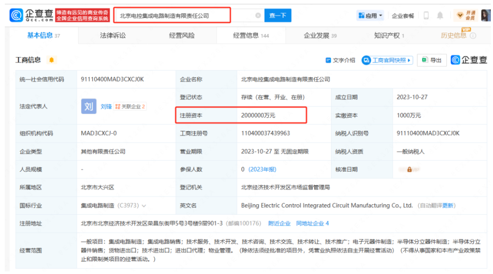Click the 企查查 logo at top left

pos(31,15)
